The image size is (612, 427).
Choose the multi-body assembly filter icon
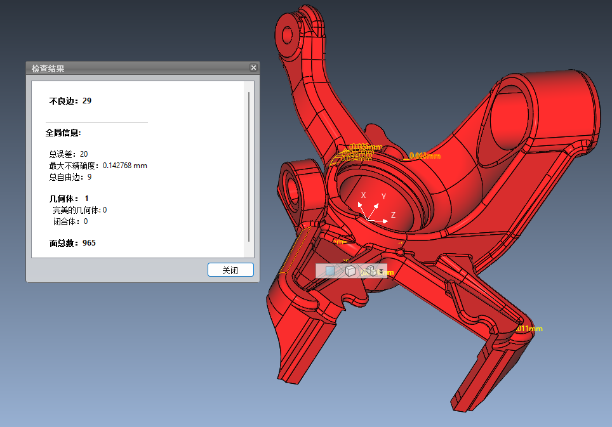(370, 271)
